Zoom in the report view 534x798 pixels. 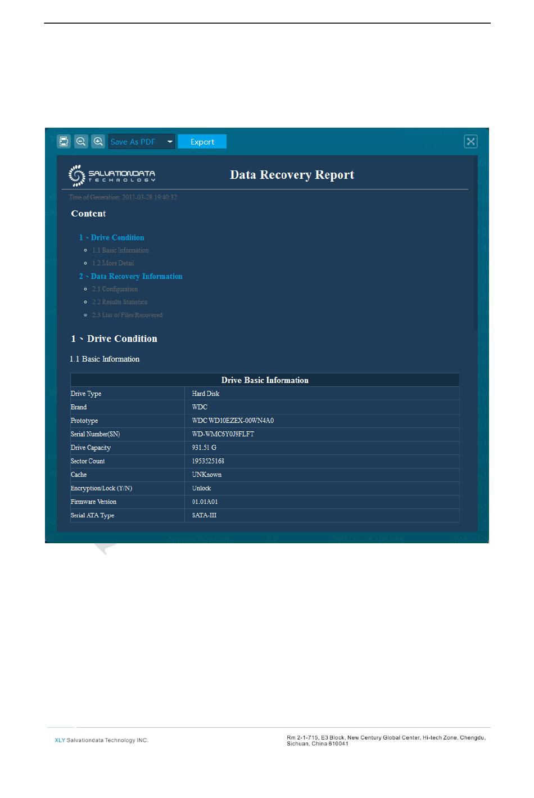pos(98,142)
